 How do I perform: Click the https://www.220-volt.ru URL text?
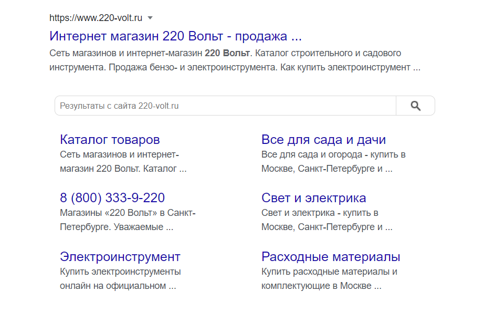coord(96,18)
